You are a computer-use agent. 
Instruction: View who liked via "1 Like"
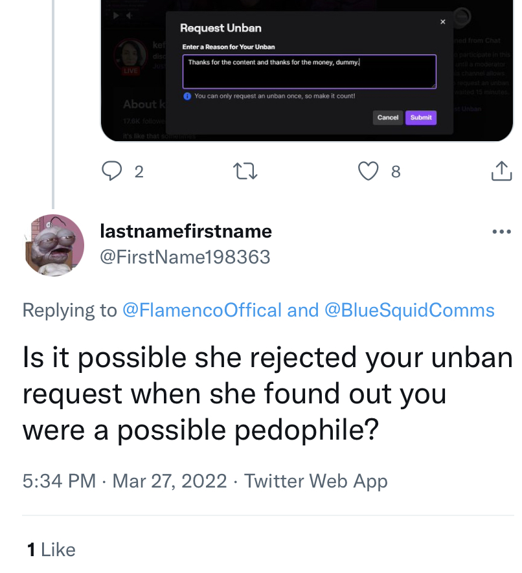[x=51, y=550]
